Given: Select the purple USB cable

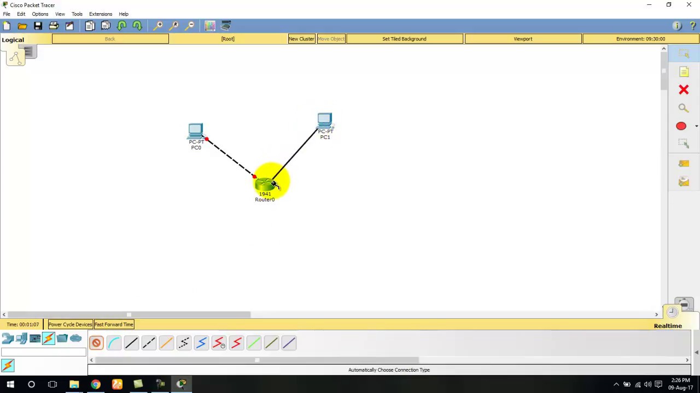Looking at the screenshot, I should click(289, 343).
